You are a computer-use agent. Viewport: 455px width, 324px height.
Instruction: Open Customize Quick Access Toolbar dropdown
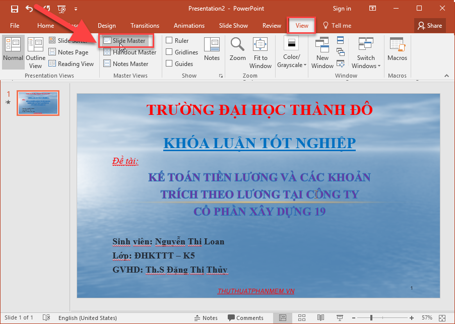pyautogui.click(x=76, y=9)
